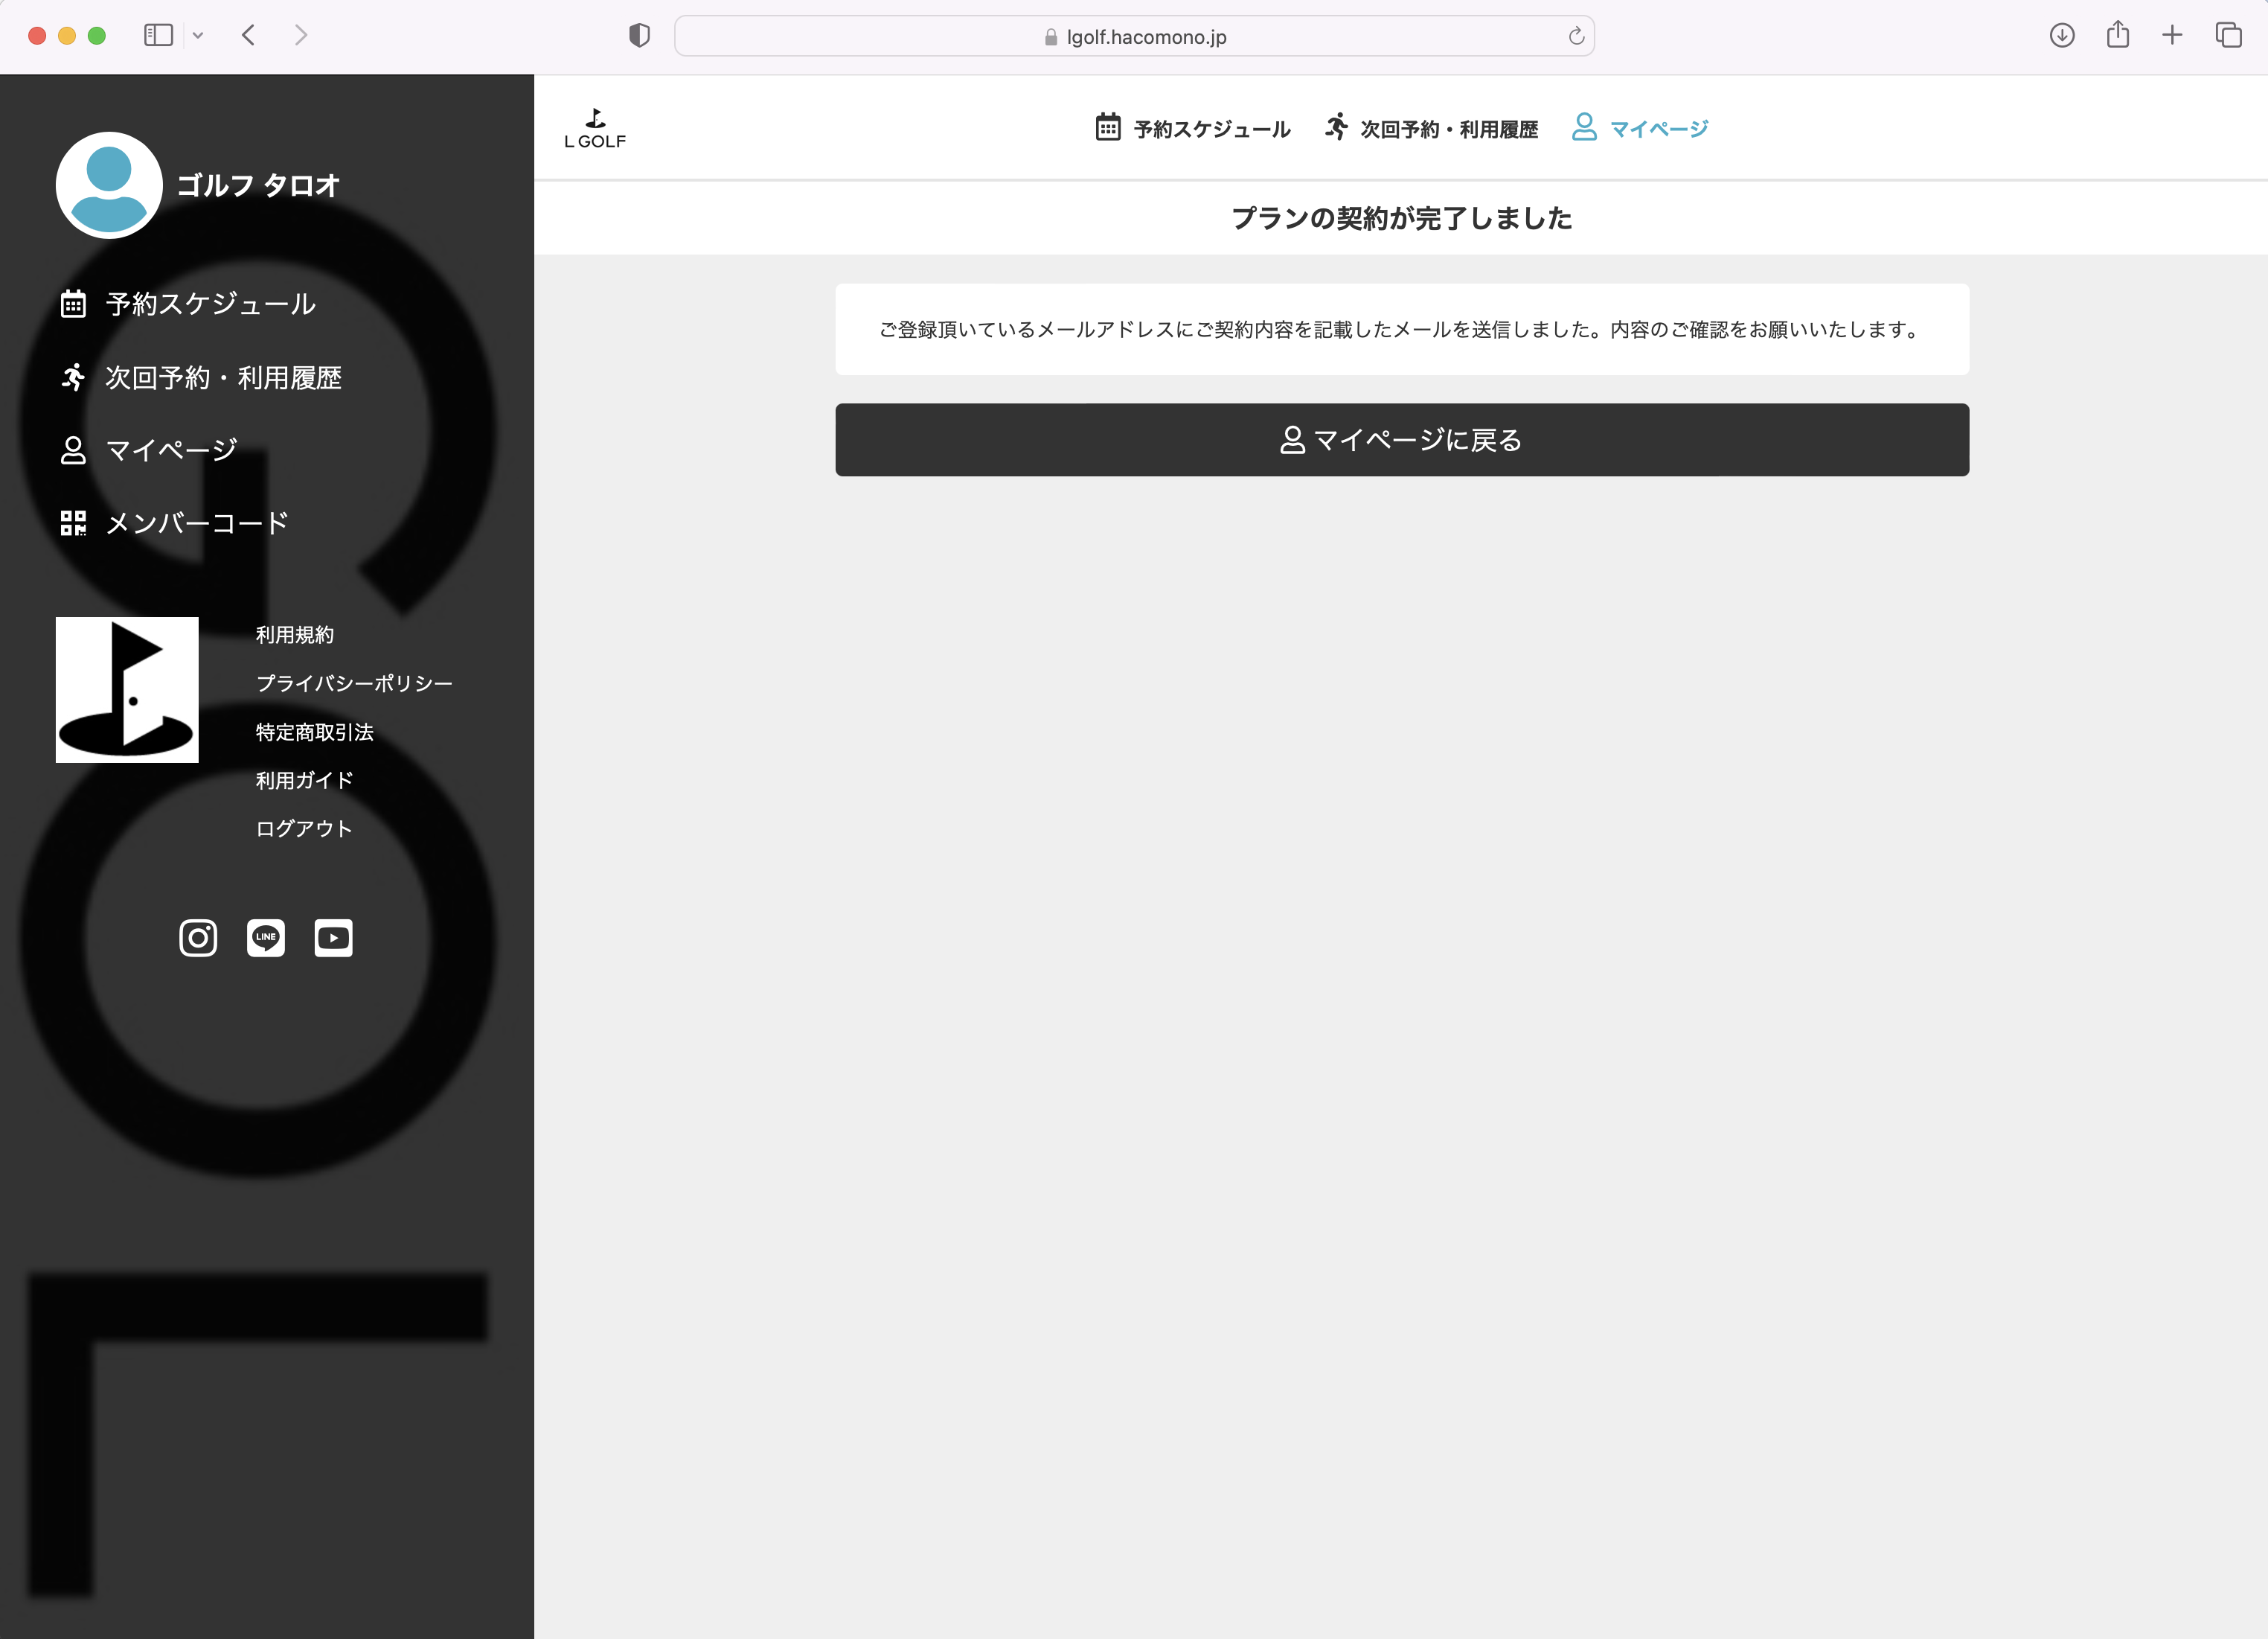The height and width of the screenshot is (1639, 2268).
Task: Click the マイページに戻る button
Action: point(1401,441)
